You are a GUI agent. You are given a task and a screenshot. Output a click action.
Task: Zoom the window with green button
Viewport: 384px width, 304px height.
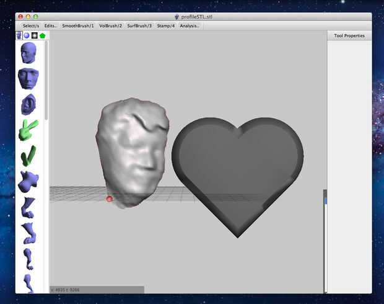36,17
